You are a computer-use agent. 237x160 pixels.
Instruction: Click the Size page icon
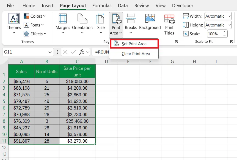pyautogui.click(x=101, y=19)
